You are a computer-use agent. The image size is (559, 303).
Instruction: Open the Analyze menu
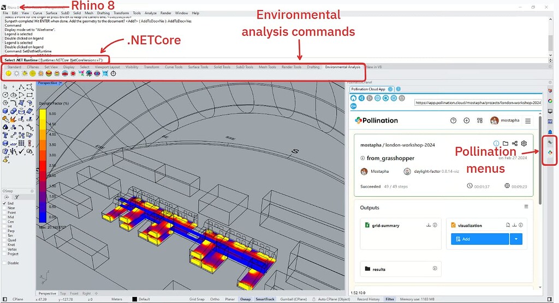point(151,13)
